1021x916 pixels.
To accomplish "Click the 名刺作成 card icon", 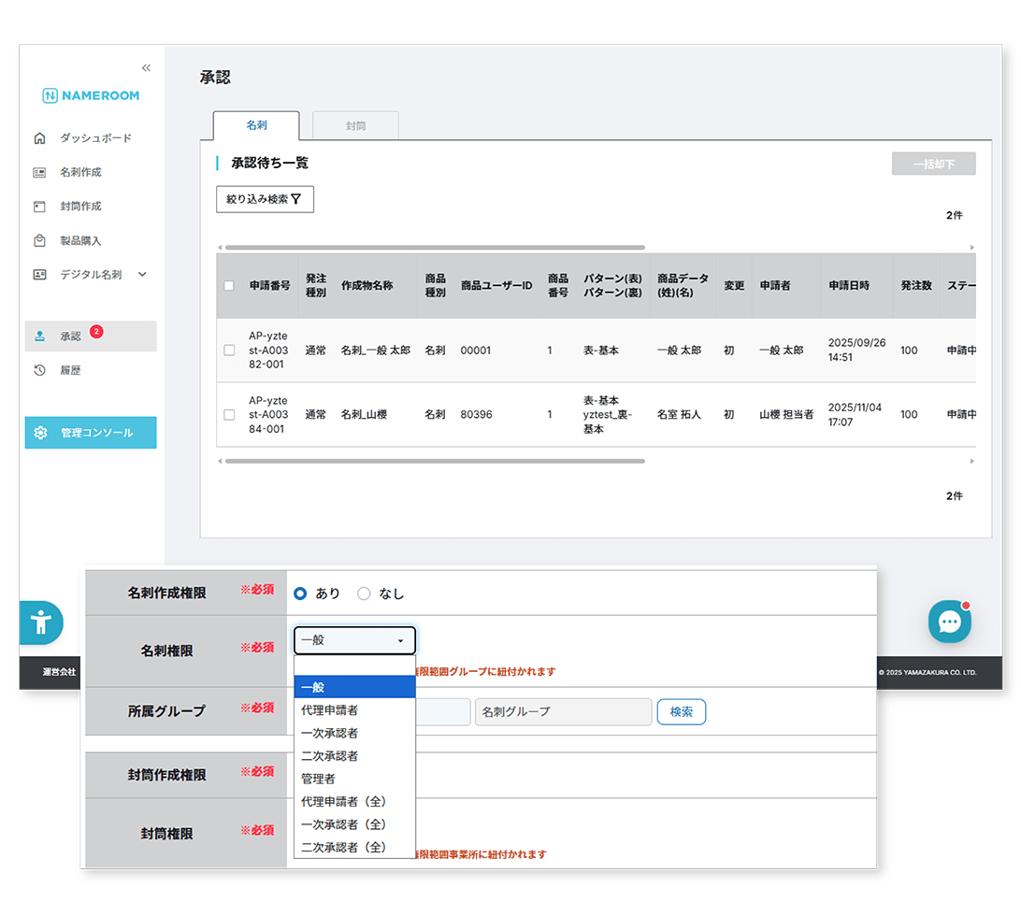I will coord(39,173).
